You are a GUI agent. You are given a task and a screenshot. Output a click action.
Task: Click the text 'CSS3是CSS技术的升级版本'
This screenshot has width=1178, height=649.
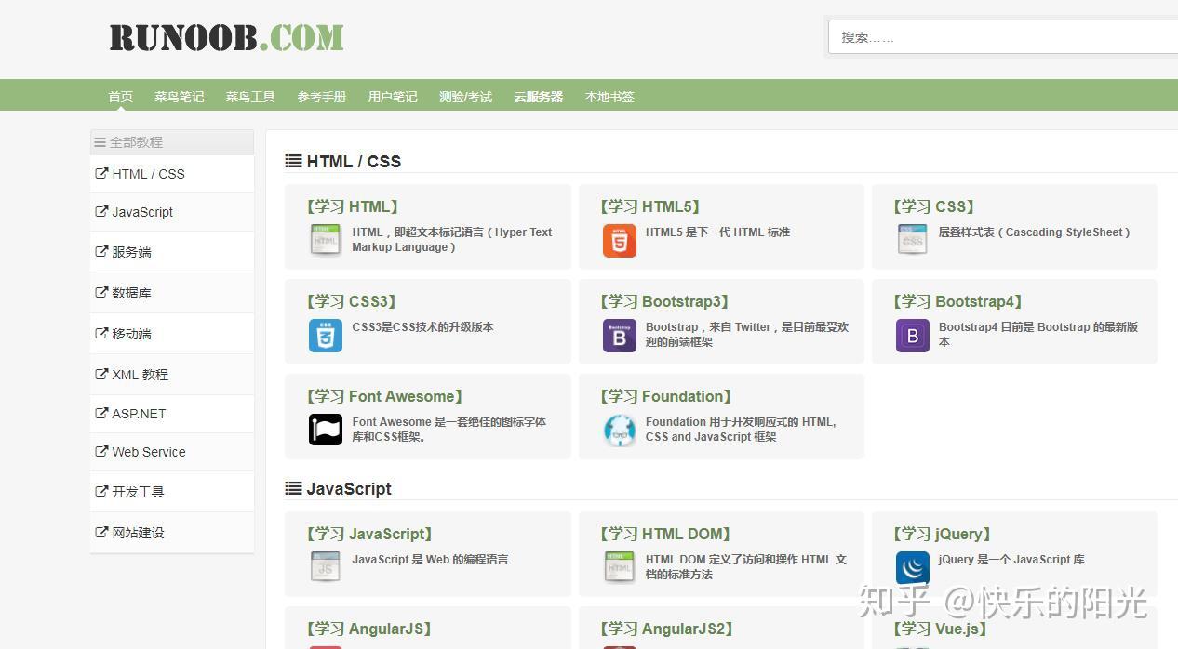pos(422,327)
